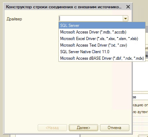Click the dialog title Конструктор строки соединения

pos(64,7)
